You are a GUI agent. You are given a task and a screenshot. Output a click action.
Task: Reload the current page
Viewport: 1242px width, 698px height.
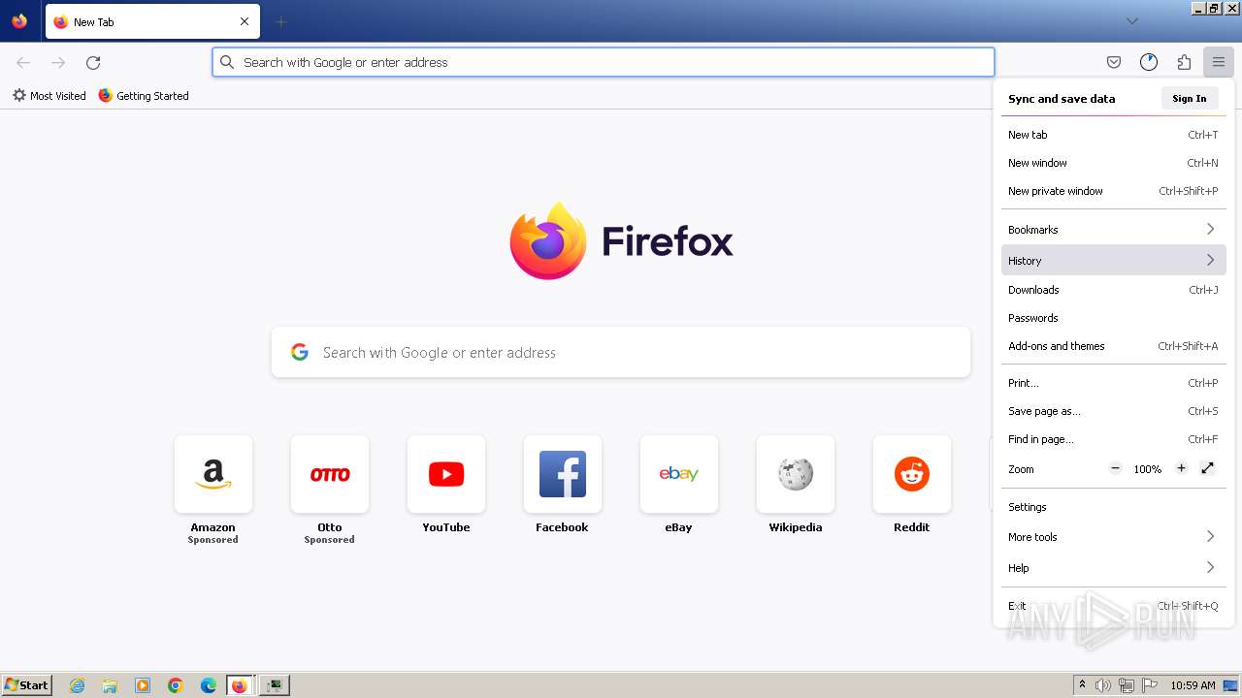(x=93, y=62)
